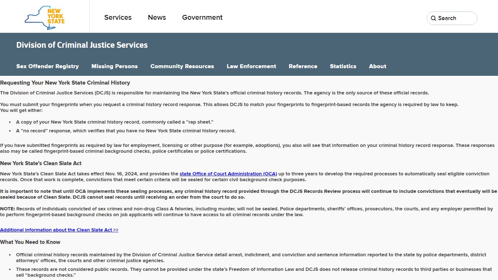Screen dimensions: 498x280
Task: Open the Reference section
Action: click(x=303, y=66)
